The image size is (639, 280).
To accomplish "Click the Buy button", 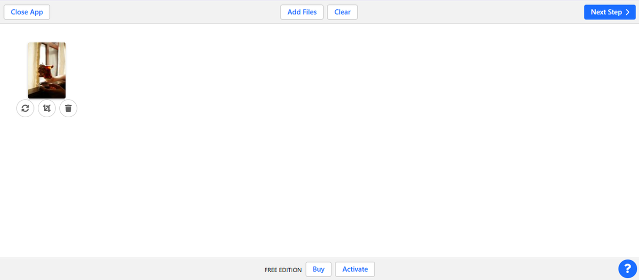I will [x=319, y=269].
